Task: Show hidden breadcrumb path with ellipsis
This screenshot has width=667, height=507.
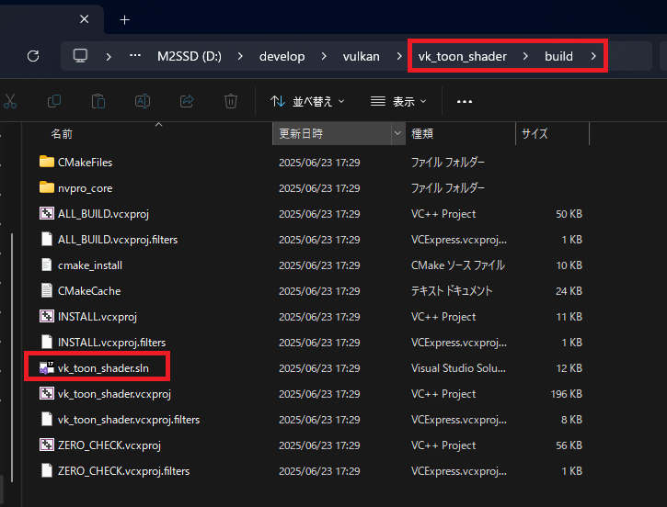Action: pos(135,56)
